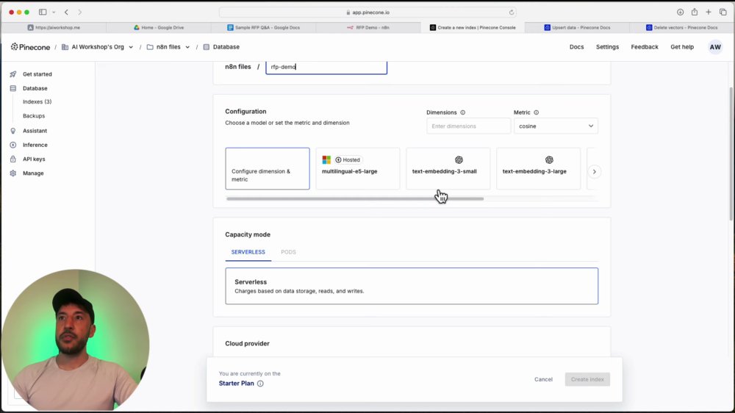The image size is (735, 413).
Task: Click the Create index button
Action: point(587,379)
